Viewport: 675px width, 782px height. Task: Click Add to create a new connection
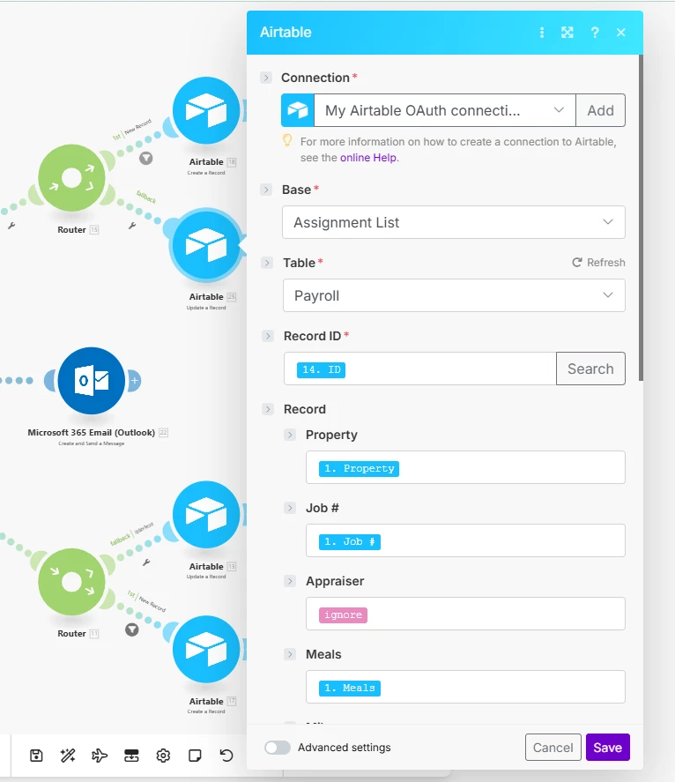(600, 110)
